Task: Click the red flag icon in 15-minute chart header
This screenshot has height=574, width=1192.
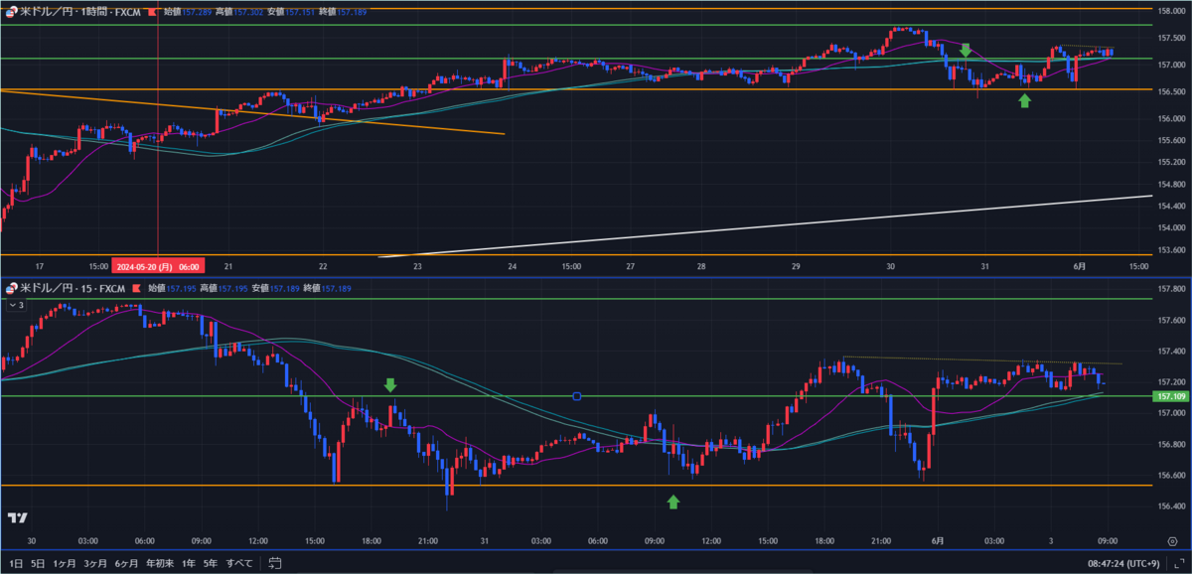Action: [x=137, y=288]
